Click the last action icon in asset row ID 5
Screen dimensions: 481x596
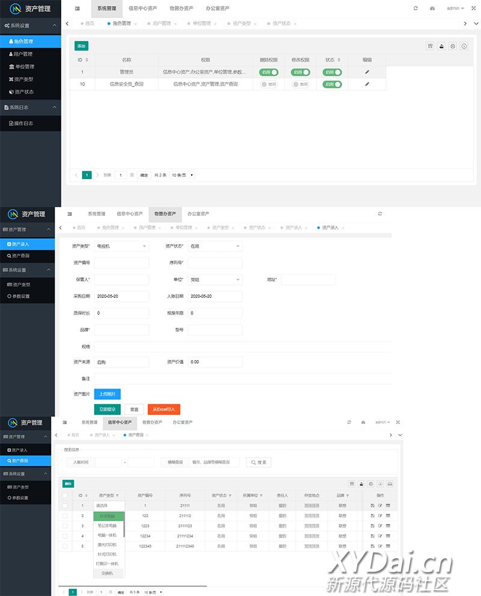[388, 546]
